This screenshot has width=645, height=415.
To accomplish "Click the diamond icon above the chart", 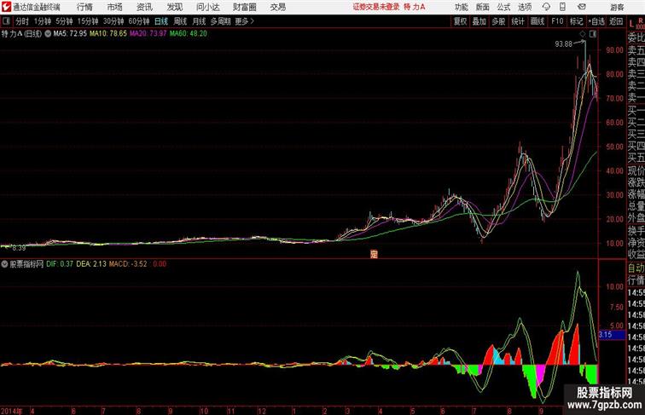I will pos(583,34).
